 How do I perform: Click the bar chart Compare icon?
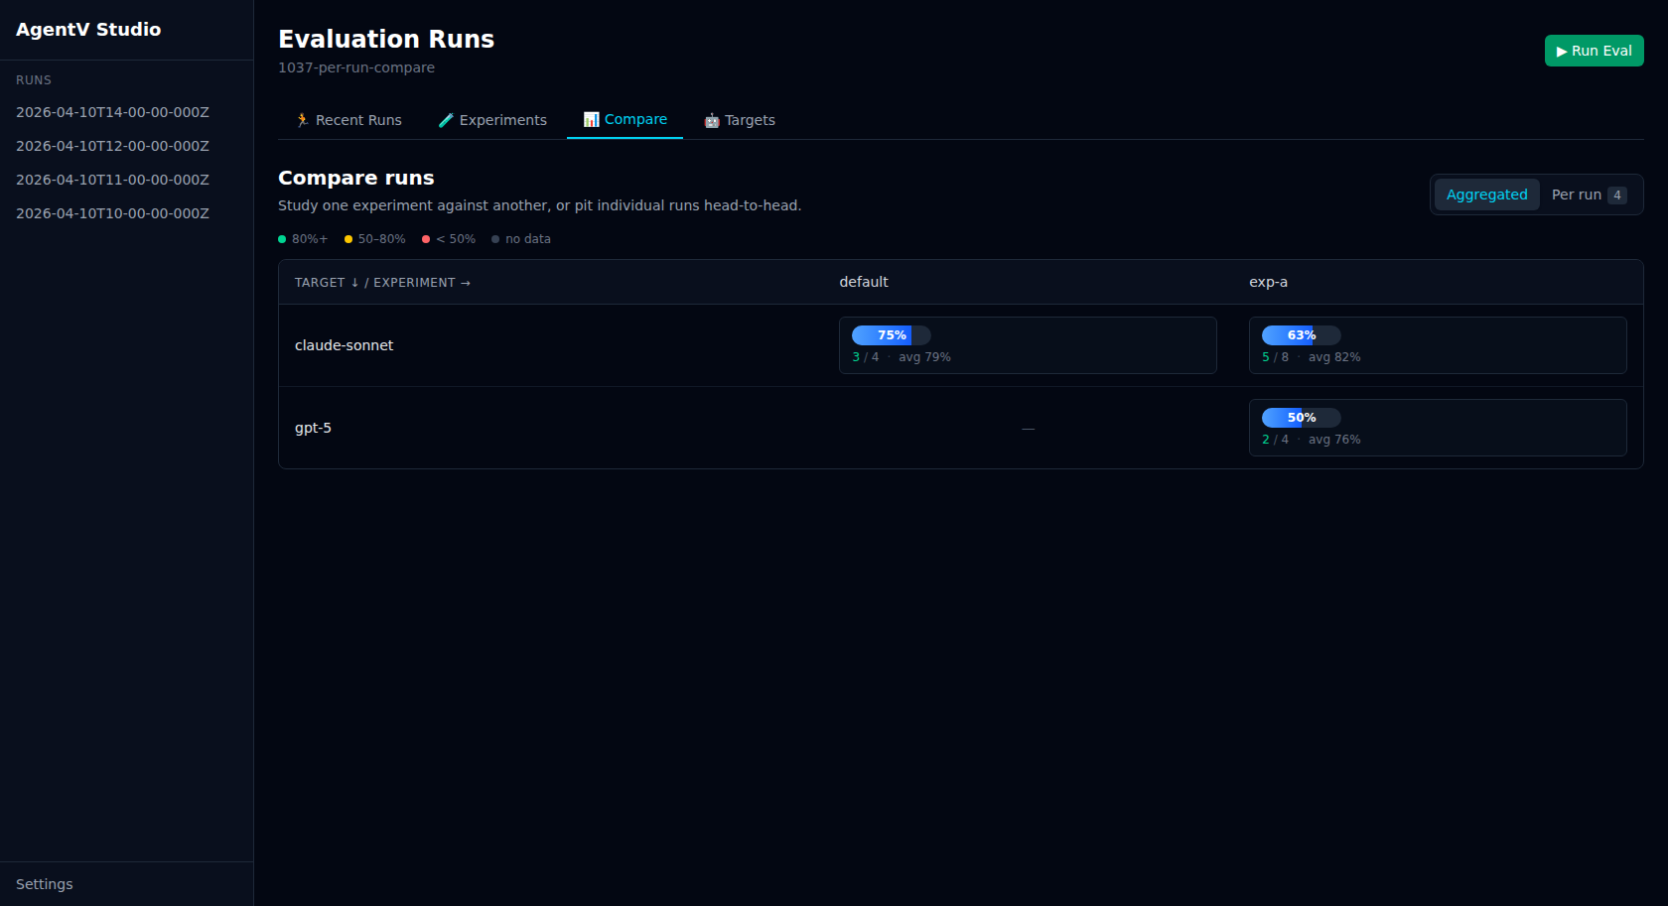click(591, 120)
